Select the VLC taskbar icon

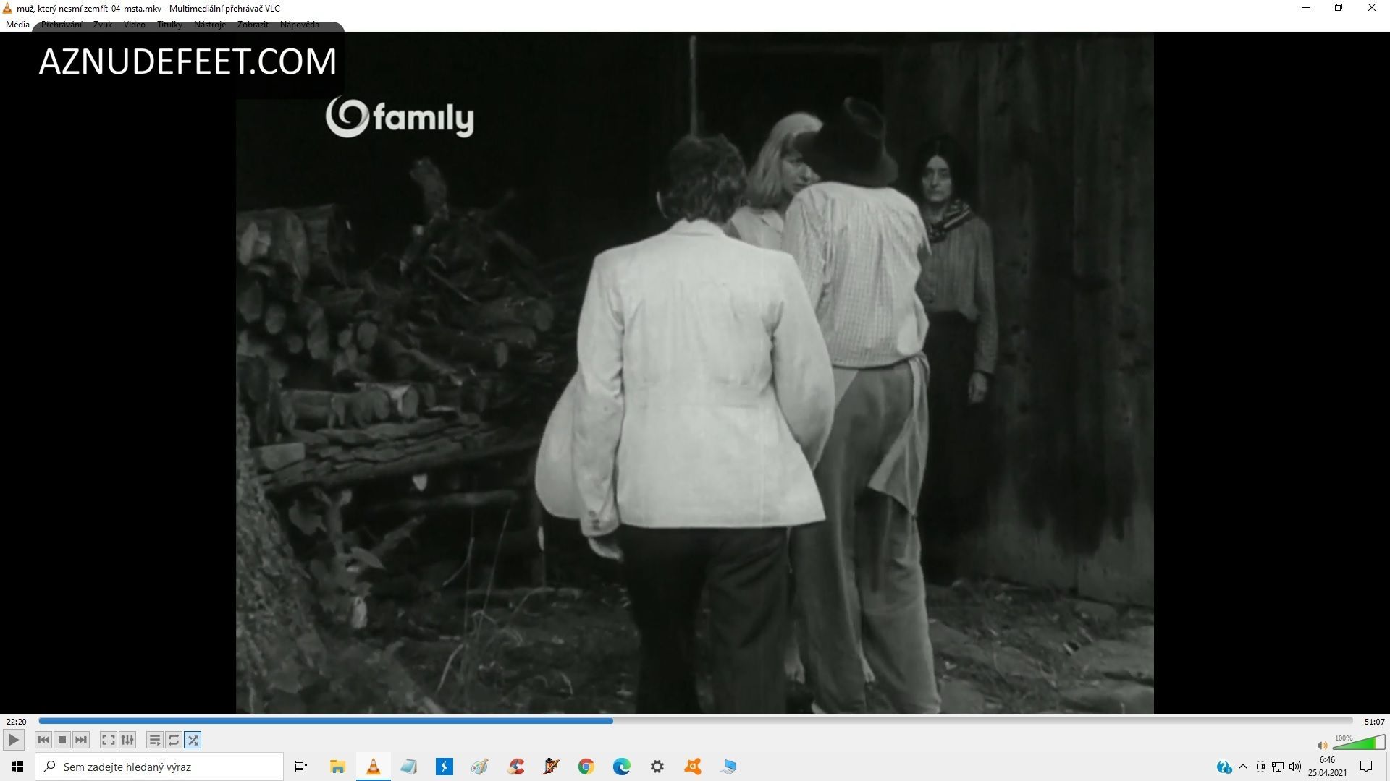coord(374,767)
